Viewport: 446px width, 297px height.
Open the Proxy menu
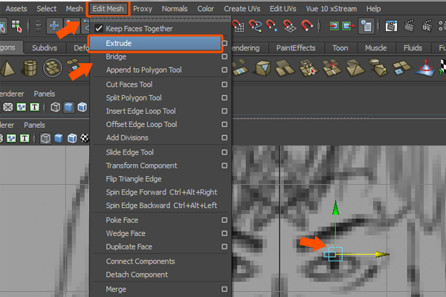point(143,9)
